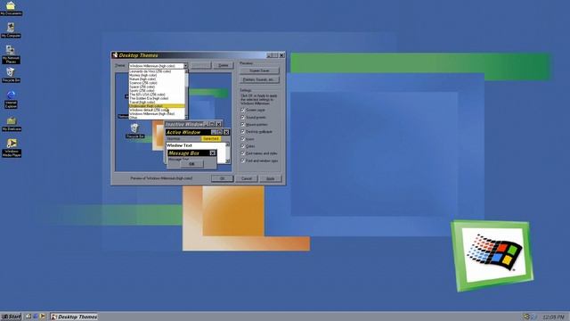This screenshot has height=321, width=570.
Task: Toggle Sound events checkbox
Action: pos(242,117)
